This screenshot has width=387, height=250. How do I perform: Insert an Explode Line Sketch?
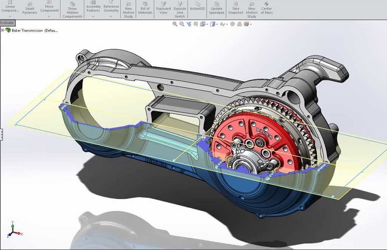pos(180,8)
